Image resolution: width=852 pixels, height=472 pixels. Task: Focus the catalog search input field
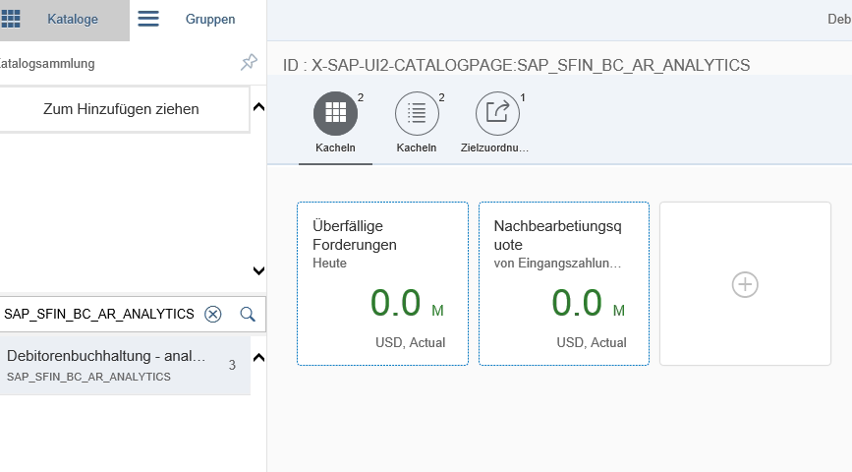tap(98, 314)
